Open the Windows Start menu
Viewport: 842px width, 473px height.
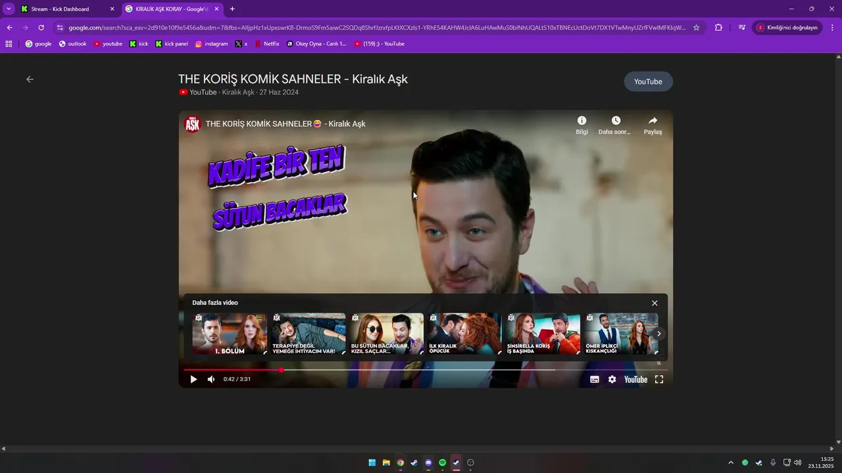coord(372,462)
